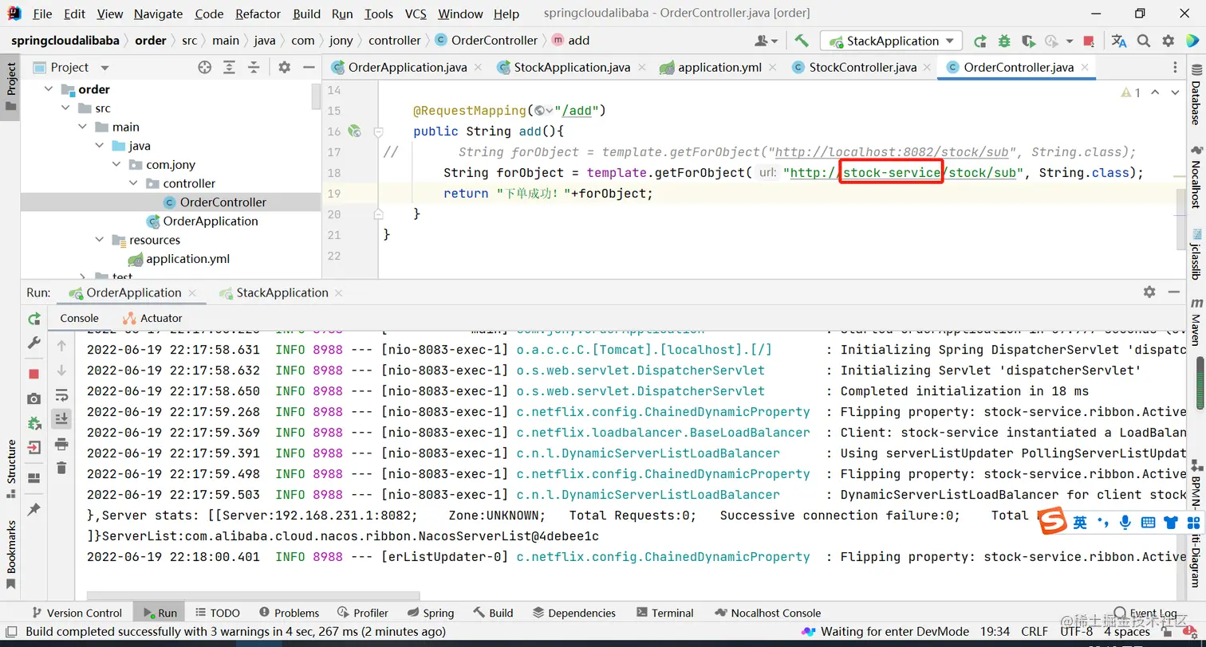Toggle the Nocalhost side tool window
The width and height of the screenshot is (1206, 647).
pos(1196,178)
